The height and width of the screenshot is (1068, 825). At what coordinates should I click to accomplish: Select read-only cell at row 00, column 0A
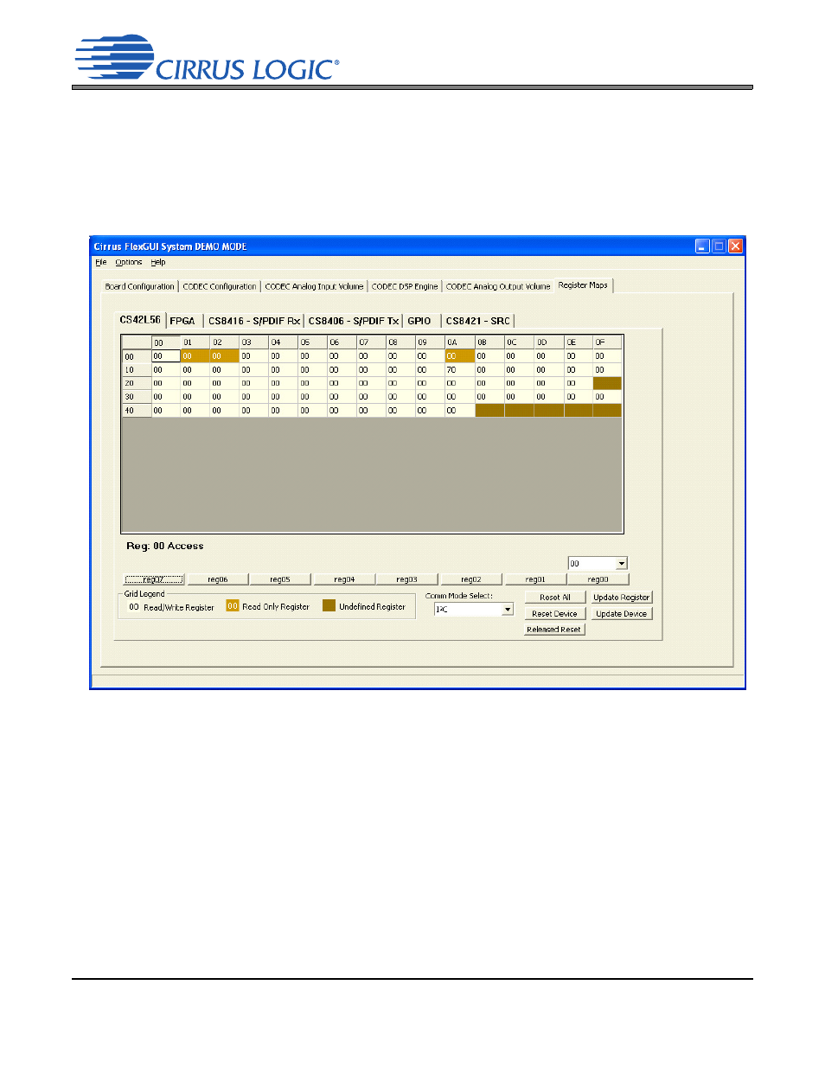point(460,356)
